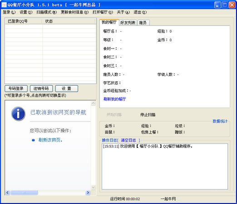237x204 pixels.
Task: Minimize the QQ餐厅小分队 window
Action: 217,5
